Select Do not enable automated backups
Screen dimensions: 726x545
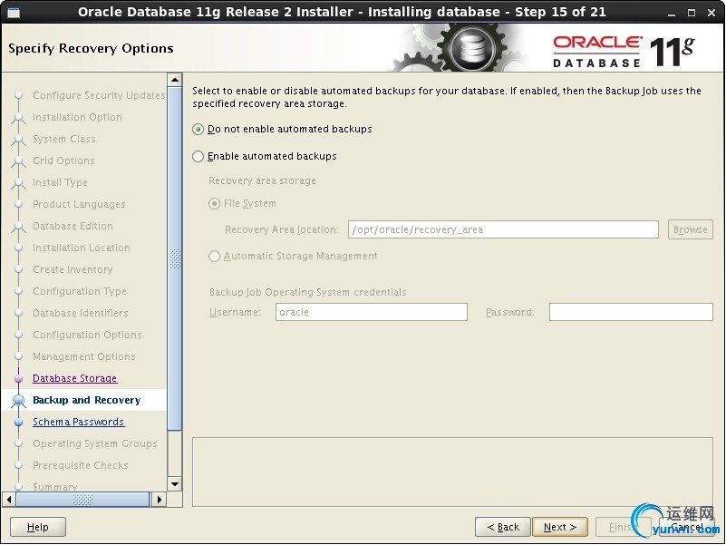[282, 130]
